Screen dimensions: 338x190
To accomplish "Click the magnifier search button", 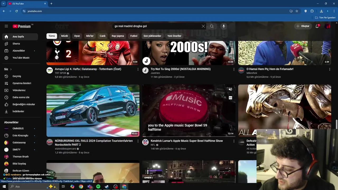I will coord(212,26).
